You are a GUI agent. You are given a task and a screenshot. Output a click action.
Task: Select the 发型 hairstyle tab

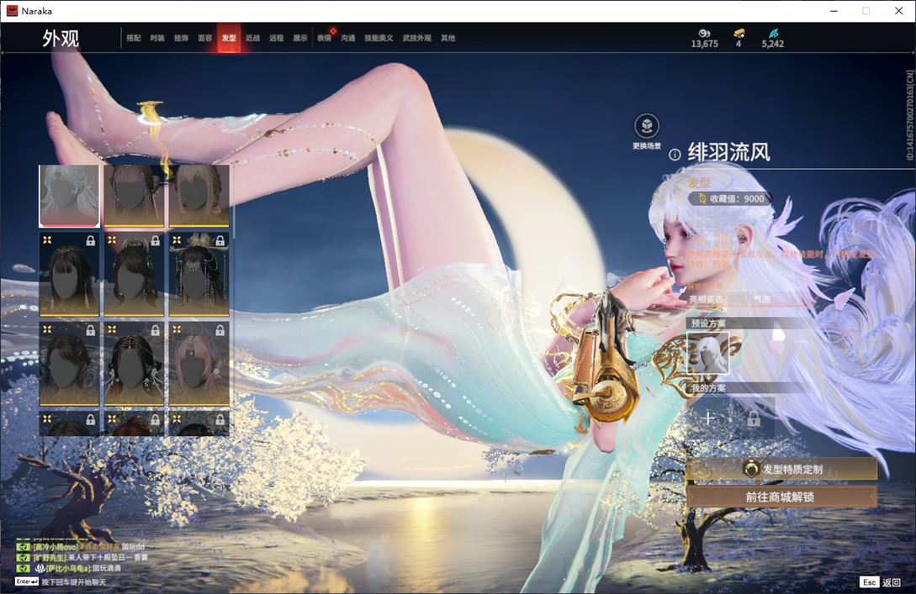pyautogui.click(x=229, y=38)
